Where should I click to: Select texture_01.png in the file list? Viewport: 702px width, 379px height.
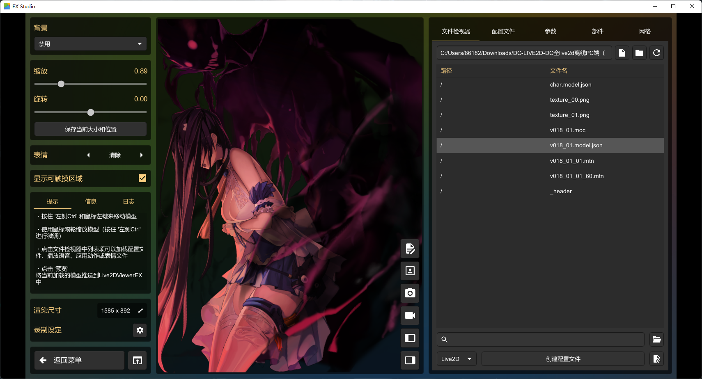550,115
